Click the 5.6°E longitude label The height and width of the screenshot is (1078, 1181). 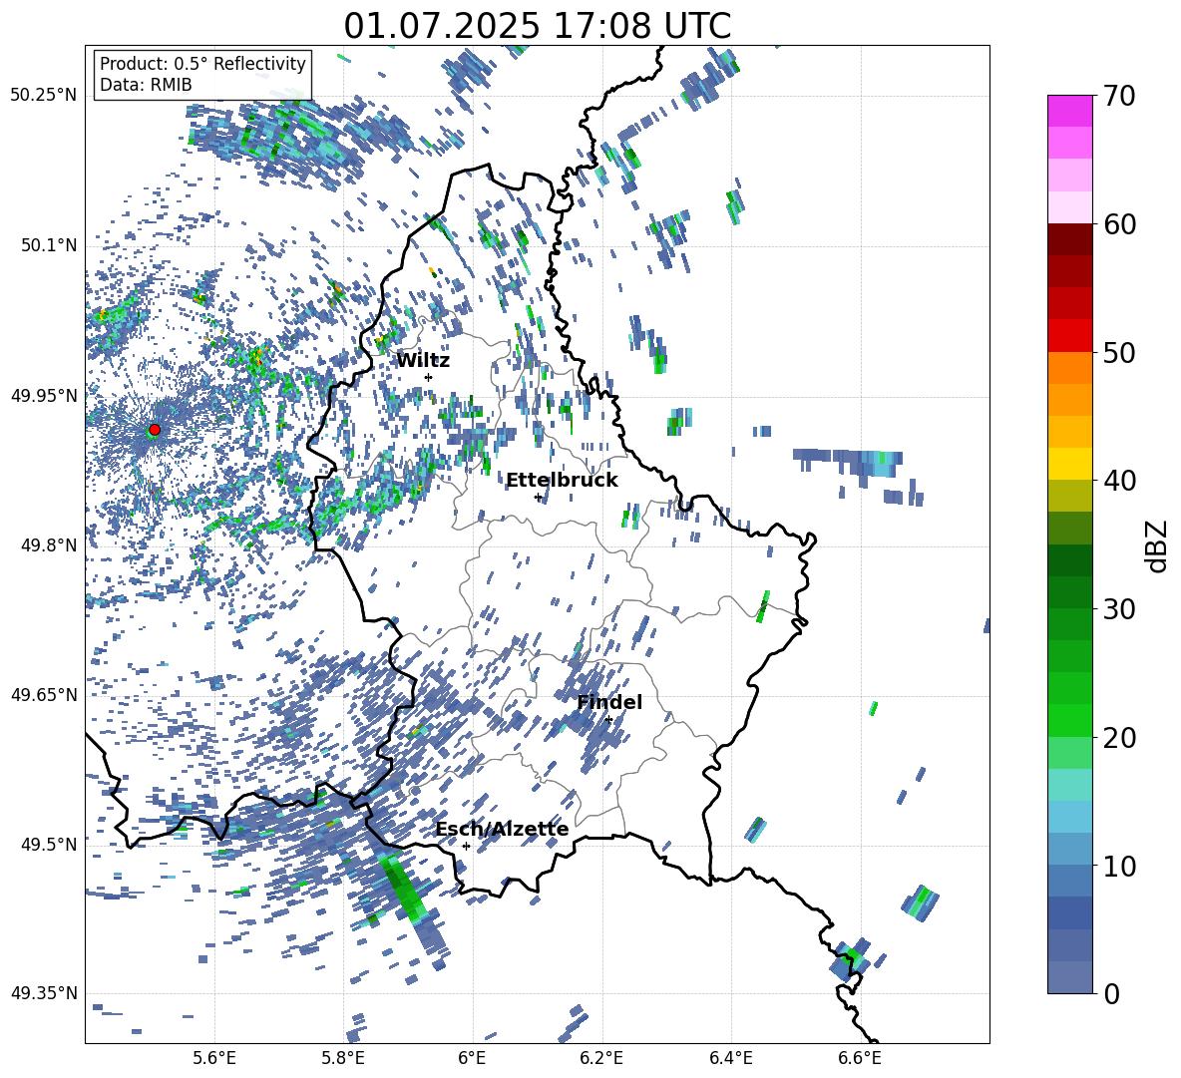point(213,1058)
